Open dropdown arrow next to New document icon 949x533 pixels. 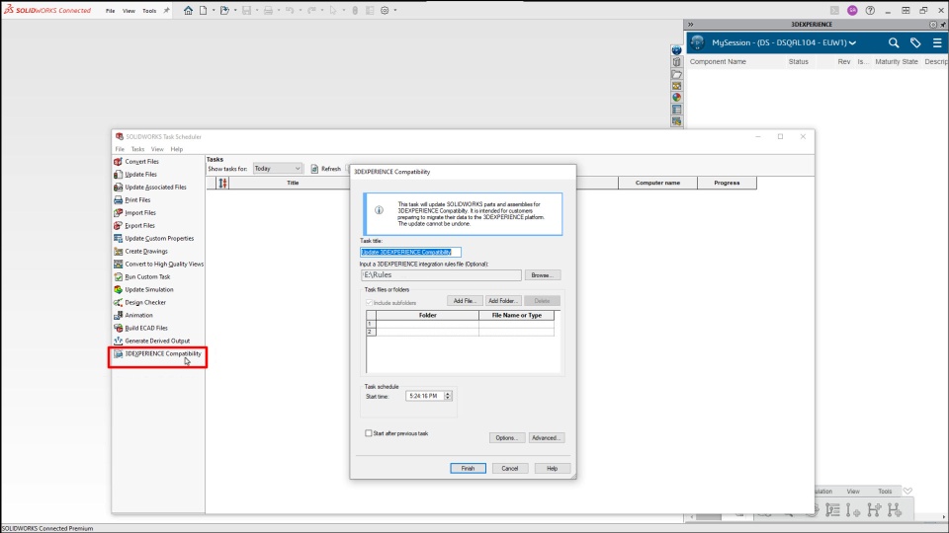[214, 10]
